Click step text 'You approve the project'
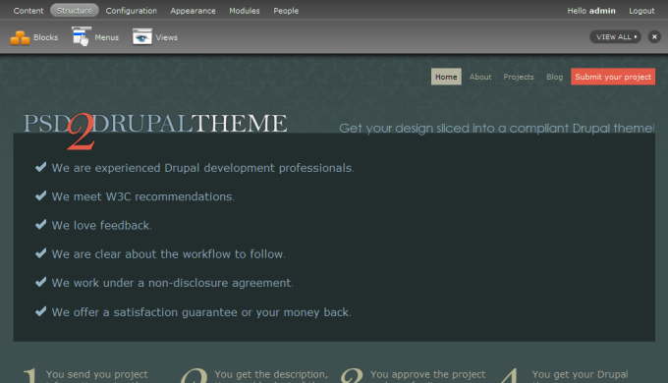The image size is (668, 383). click(427, 374)
